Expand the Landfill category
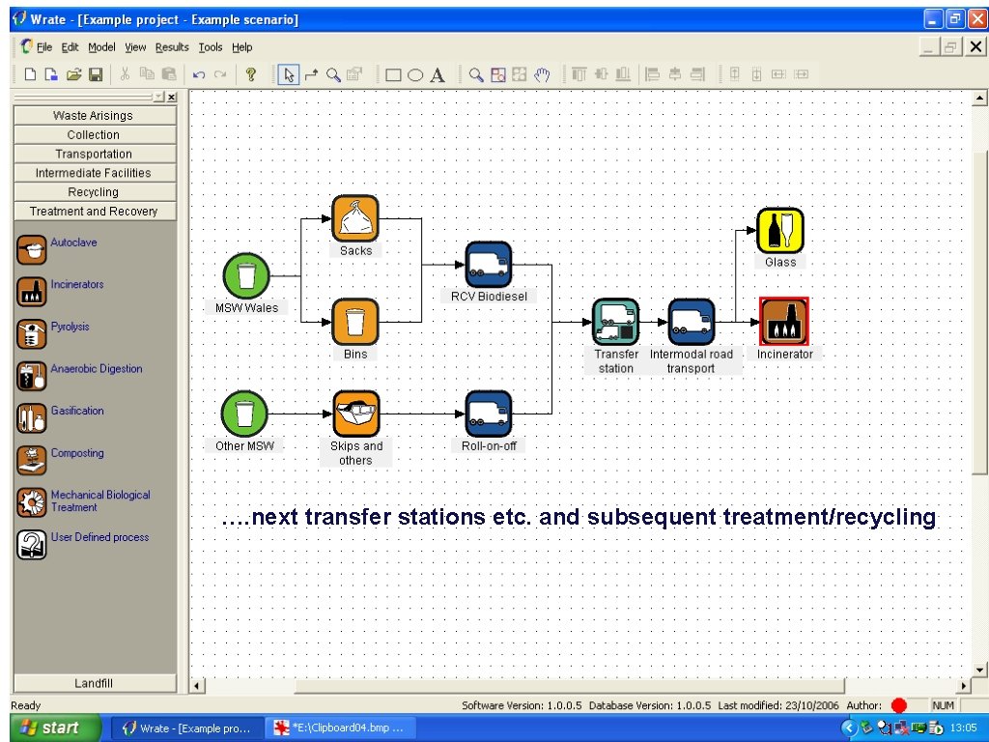The height and width of the screenshot is (742, 989). pyautogui.click(x=94, y=683)
